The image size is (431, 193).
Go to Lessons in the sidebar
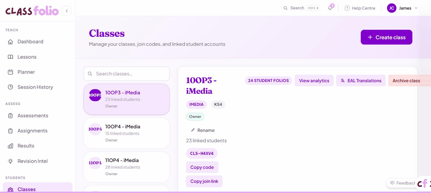[x=37, y=57]
